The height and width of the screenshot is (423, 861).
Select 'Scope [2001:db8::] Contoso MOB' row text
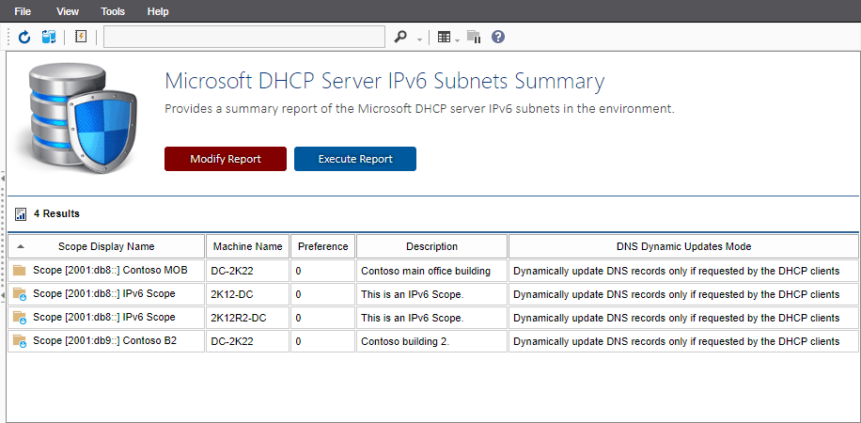tap(110, 271)
